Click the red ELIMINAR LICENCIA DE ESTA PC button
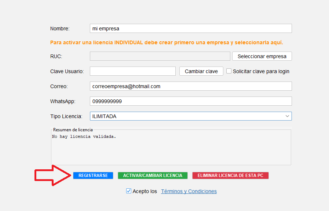Screen dimensions: 329x211 (230, 176)
